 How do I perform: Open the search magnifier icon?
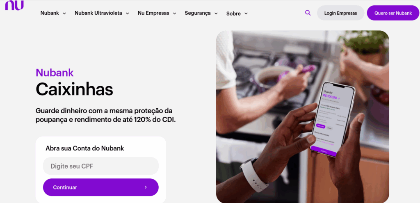point(308,13)
